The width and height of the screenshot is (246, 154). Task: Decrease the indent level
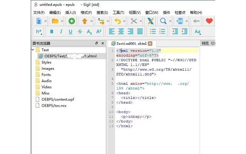pos(175,32)
